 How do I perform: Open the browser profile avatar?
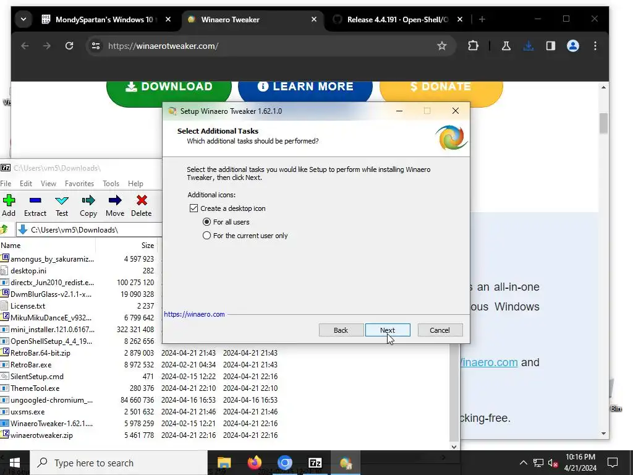[573, 46]
